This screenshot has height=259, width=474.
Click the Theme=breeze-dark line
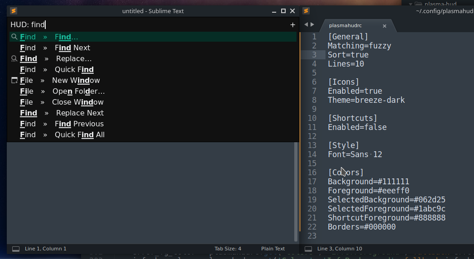click(366, 100)
